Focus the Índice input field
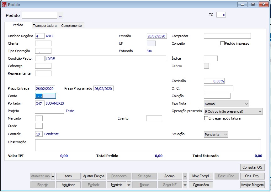 pyautogui.click(x=211, y=58)
